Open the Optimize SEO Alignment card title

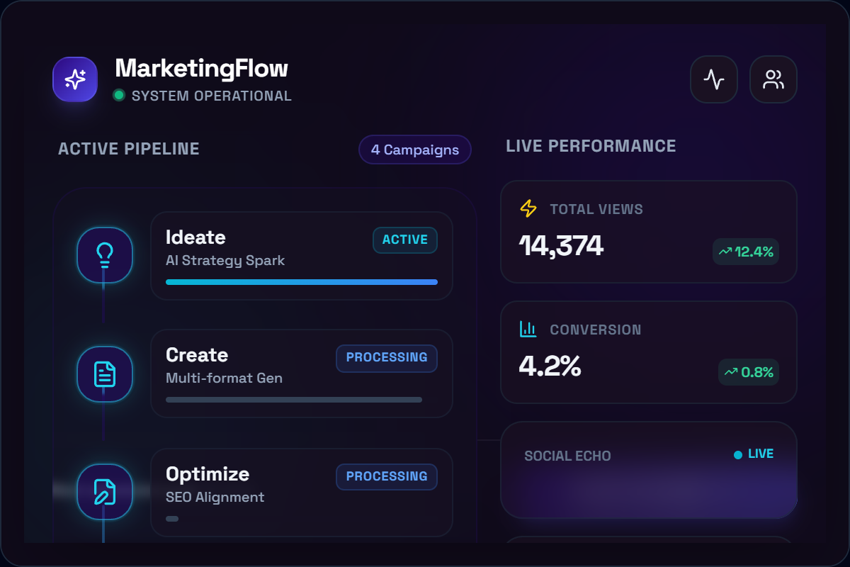(x=208, y=473)
